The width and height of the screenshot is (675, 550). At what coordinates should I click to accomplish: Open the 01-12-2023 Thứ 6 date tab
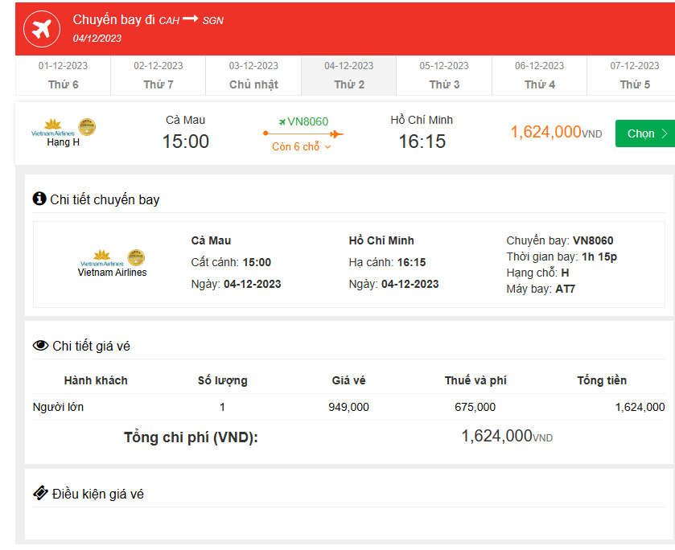tap(63, 74)
